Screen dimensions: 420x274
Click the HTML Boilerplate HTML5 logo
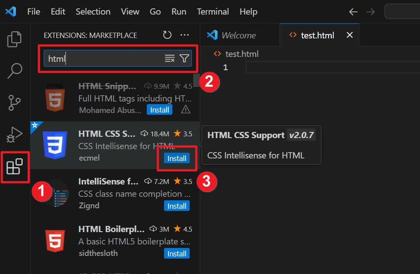55,241
